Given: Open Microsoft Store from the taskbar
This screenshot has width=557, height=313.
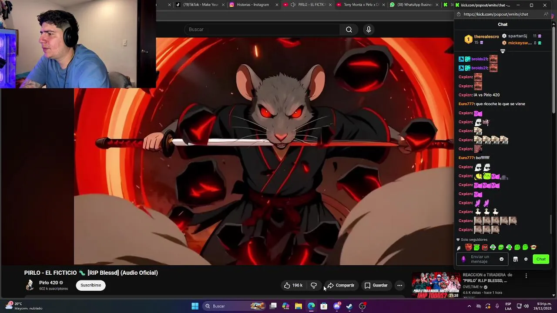Looking at the screenshot, I should coord(324,306).
